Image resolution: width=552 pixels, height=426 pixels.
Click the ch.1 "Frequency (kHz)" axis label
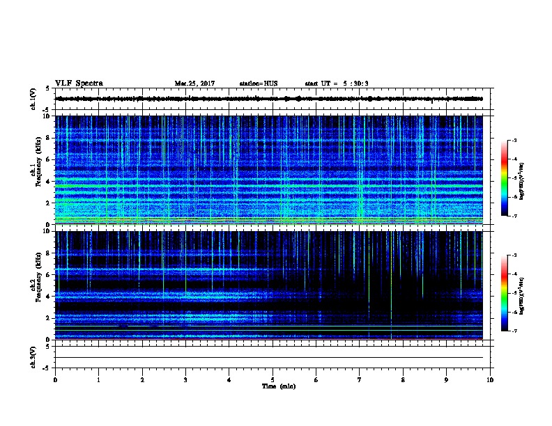coord(38,161)
